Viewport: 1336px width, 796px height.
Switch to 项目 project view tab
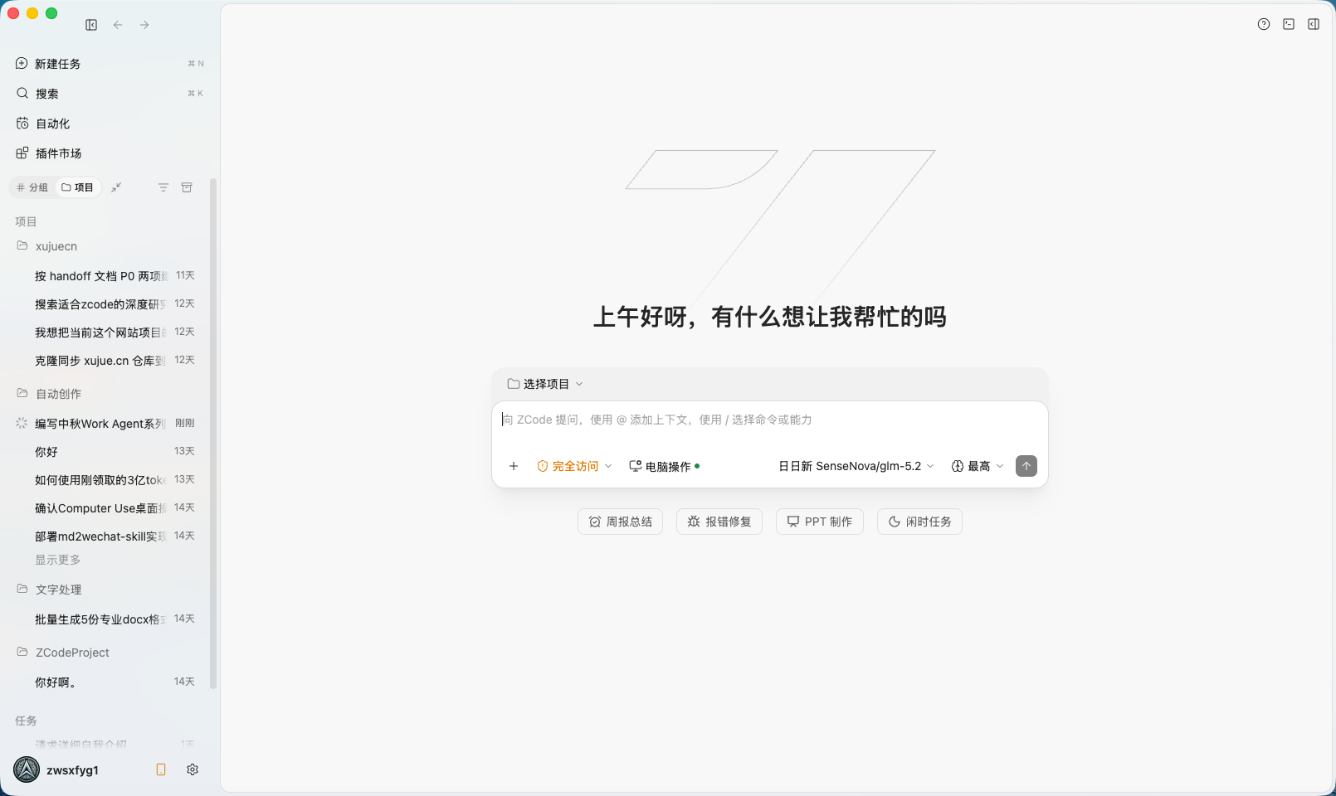(x=78, y=187)
